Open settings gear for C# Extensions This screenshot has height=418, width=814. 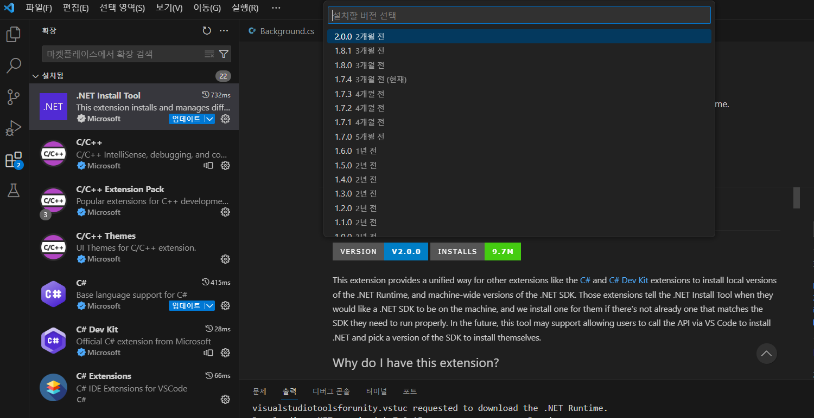click(x=226, y=400)
